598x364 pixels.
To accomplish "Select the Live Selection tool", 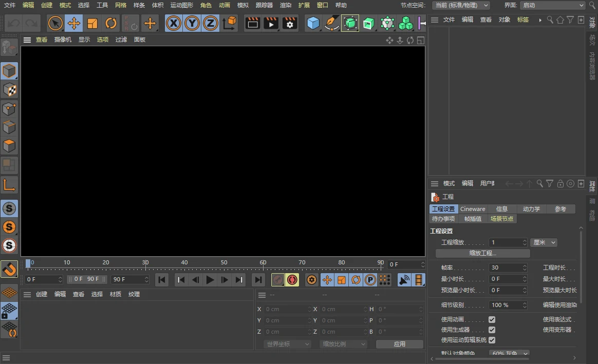I will (x=55, y=23).
